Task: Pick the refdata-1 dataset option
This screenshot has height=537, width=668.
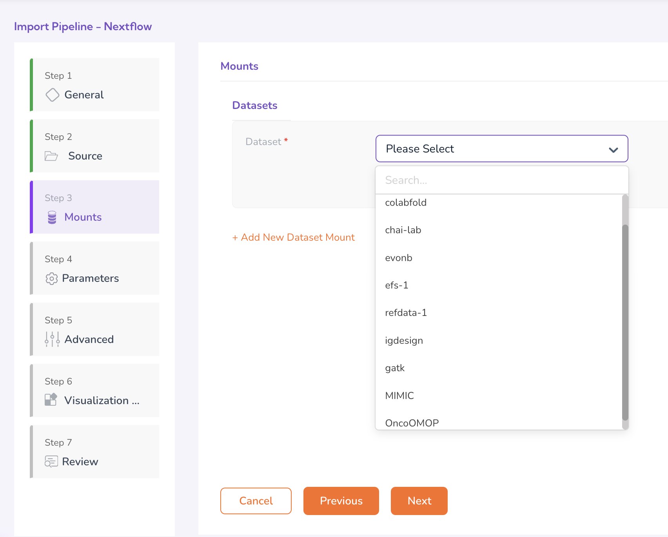Action: 406,313
